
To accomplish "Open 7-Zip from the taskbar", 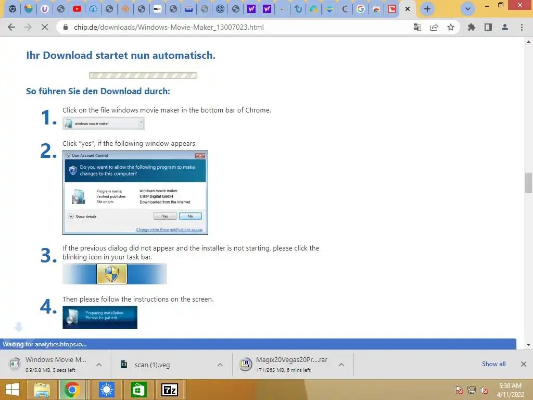I will (169, 390).
